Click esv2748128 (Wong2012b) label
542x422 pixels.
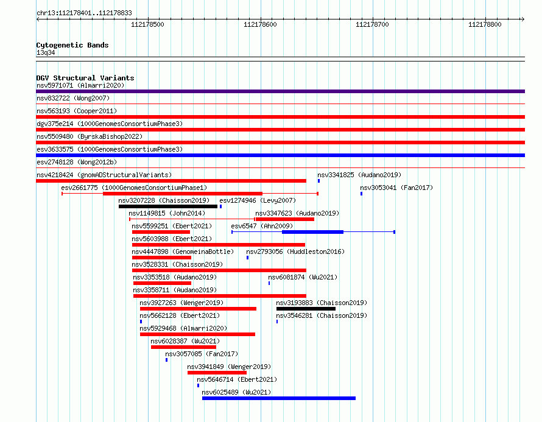tap(77, 162)
